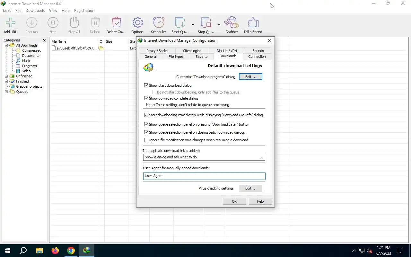Switch to the File types tab
This screenshot has height=257, width=411.
click(x=176, y=57)
